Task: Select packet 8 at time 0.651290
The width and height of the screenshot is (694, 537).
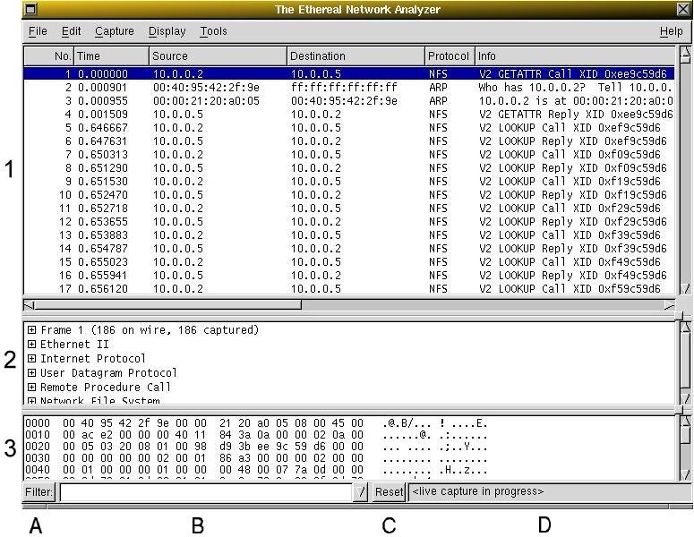Action: tap(348, 167)
